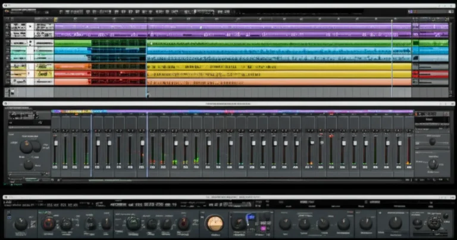Click the upper knob in mixer's right side panel
This screenshot has width=457, height=240.
(433, 142)
